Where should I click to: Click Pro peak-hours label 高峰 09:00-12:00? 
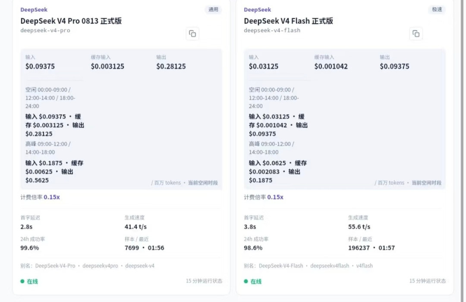coord(48,148)
